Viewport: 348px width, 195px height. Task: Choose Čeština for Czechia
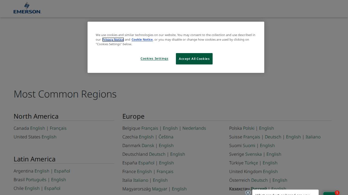[166, 137]
